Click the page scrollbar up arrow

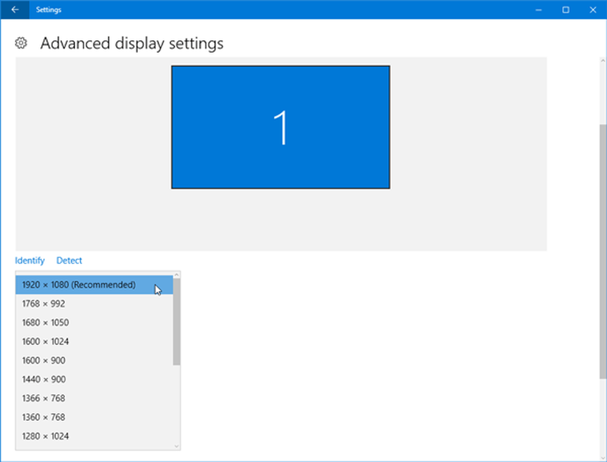coord(602,61)
